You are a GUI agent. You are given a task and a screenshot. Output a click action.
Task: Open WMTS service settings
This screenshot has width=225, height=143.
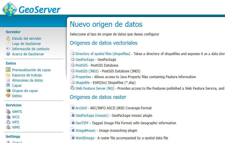(17, 112)
